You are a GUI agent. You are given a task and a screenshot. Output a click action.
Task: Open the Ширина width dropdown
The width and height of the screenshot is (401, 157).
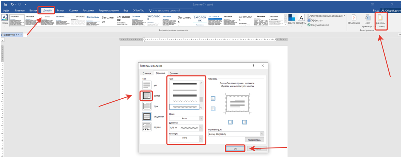(186, 128)
